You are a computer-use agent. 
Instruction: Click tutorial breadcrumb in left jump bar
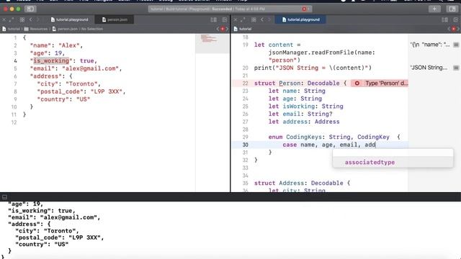[x=12, y=29]
